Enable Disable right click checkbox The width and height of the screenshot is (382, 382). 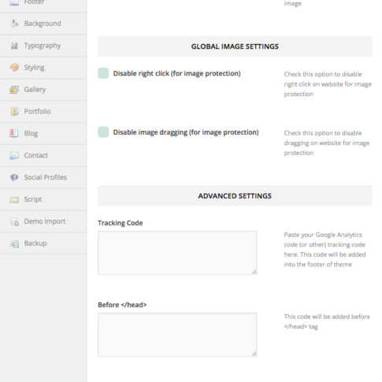pyautogui.click(x=103, y=73)
